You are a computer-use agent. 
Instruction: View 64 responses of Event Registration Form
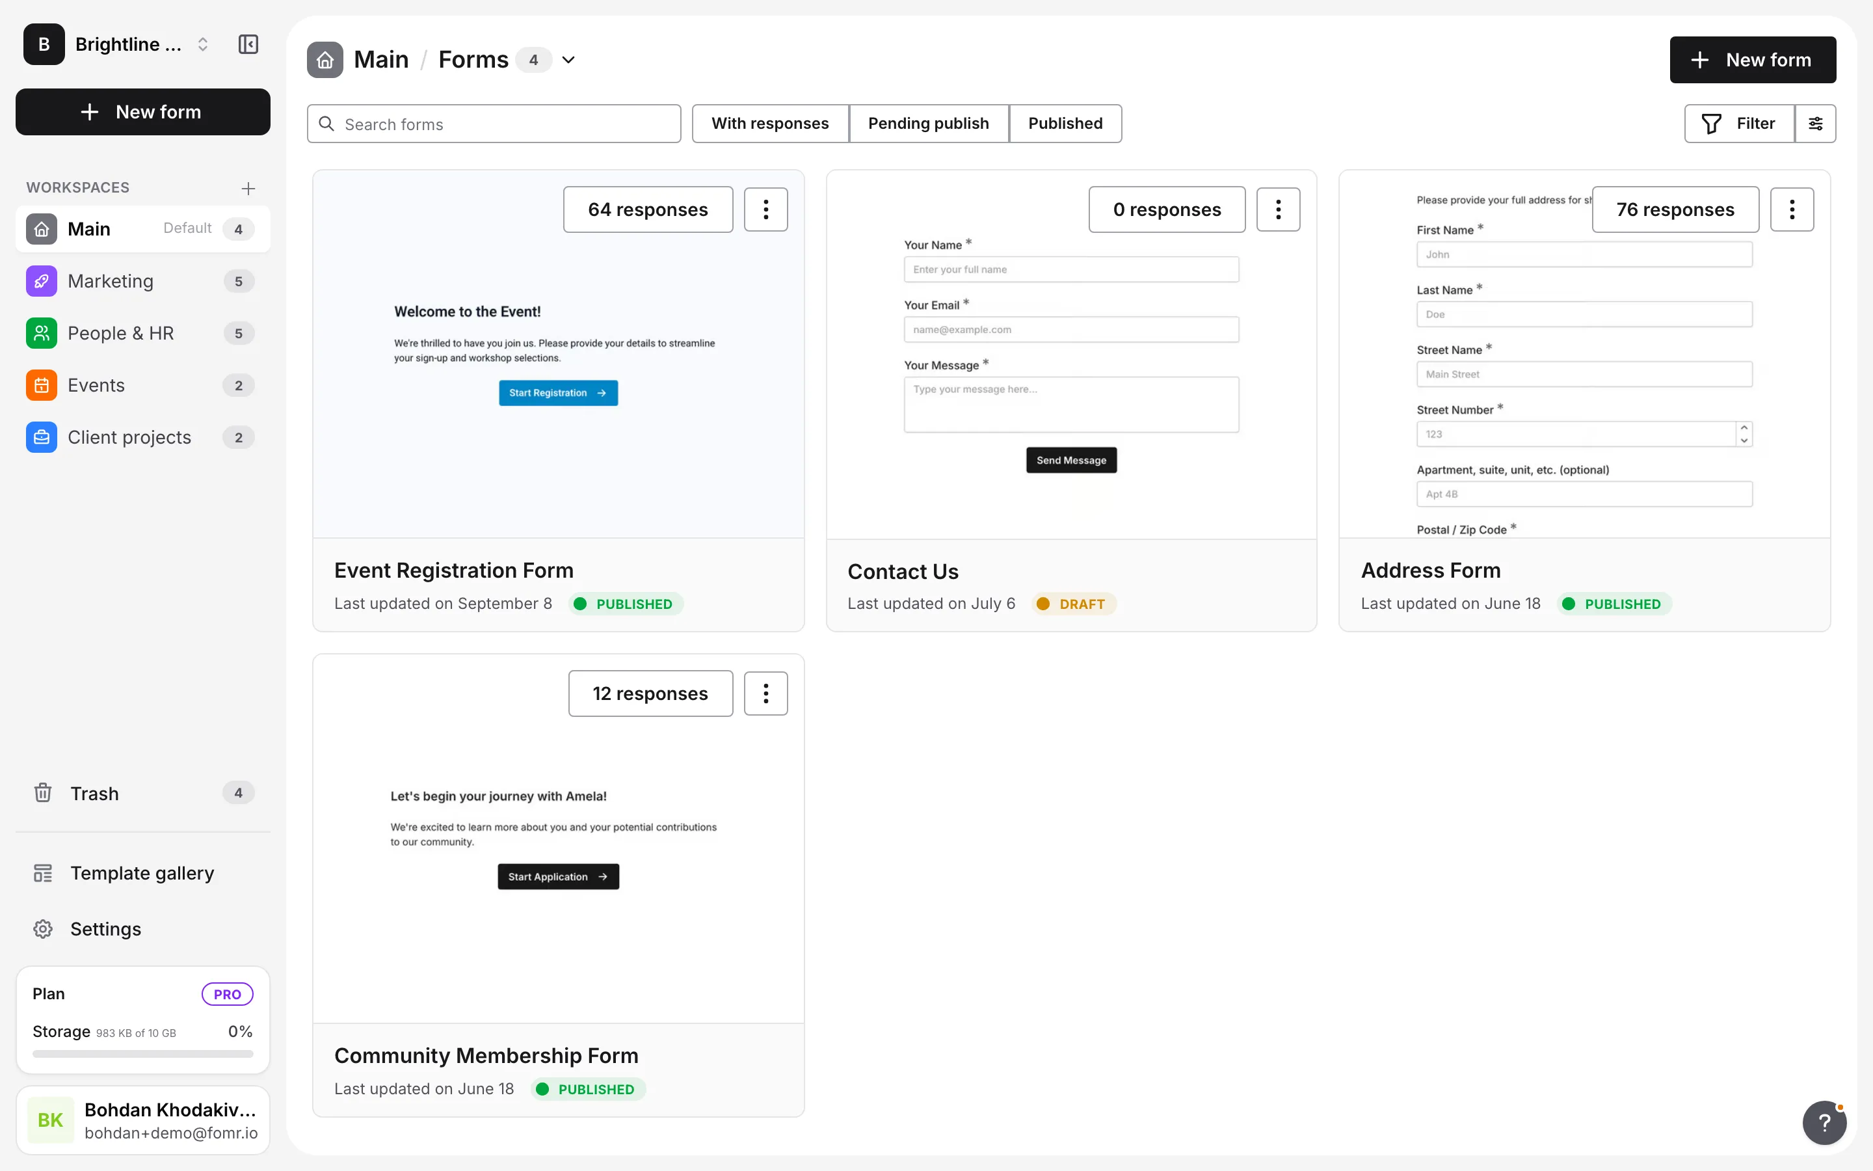point(648,209)
